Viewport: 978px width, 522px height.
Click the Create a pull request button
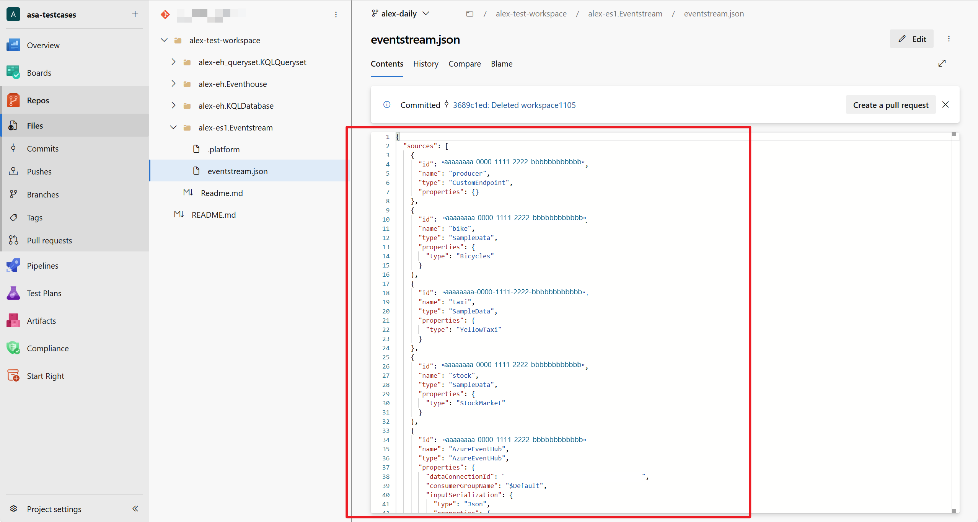point(890,105)
